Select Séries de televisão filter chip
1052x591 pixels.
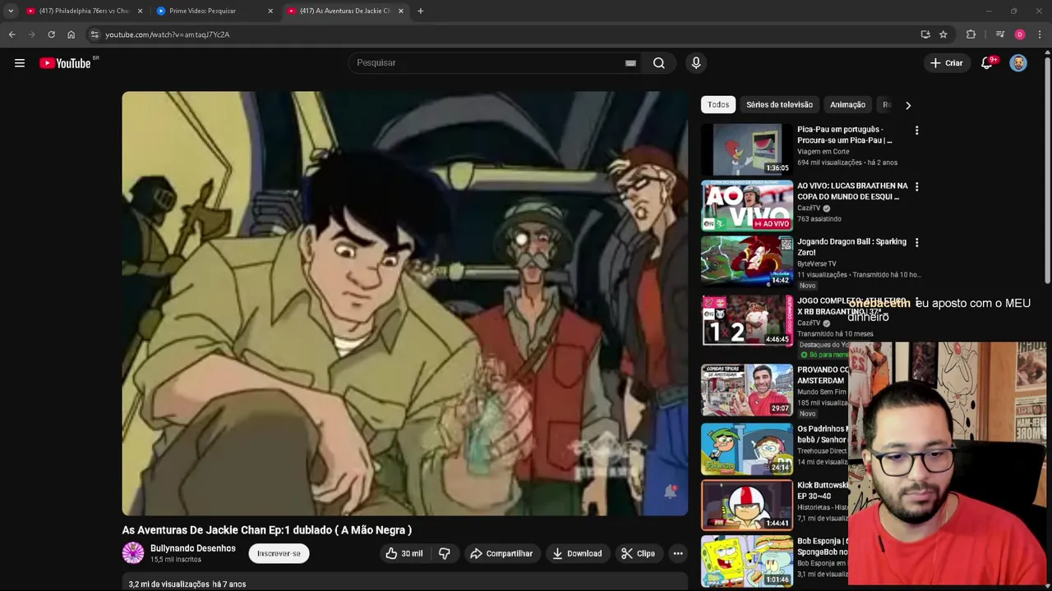779,104
